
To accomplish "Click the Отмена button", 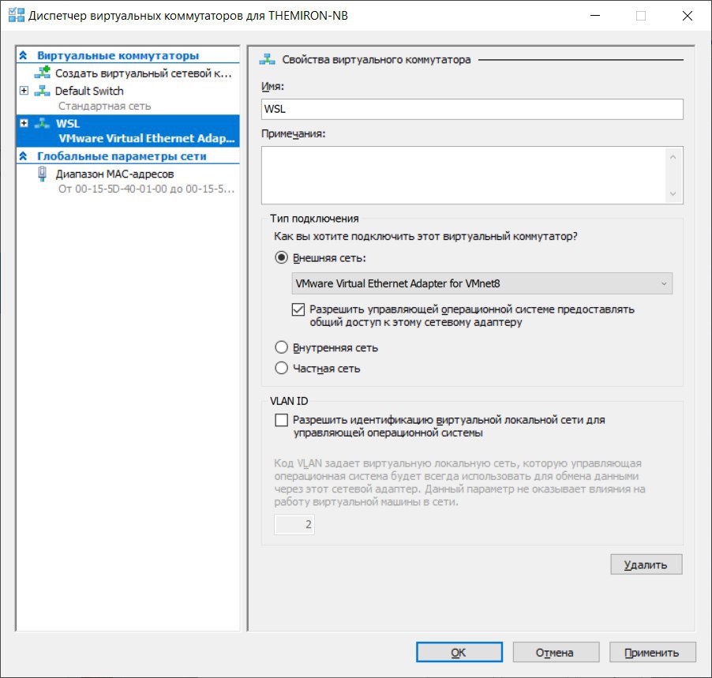I will click(556, 652).
